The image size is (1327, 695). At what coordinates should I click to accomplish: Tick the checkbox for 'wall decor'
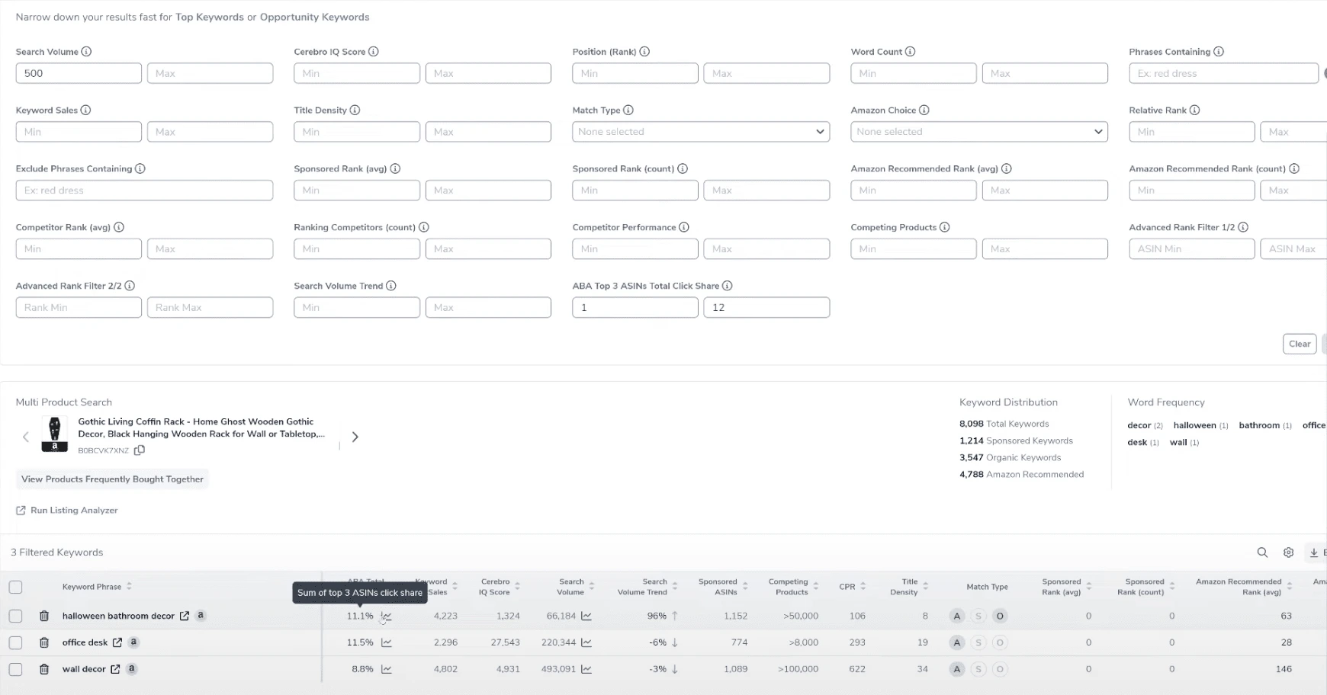[15, 669]
